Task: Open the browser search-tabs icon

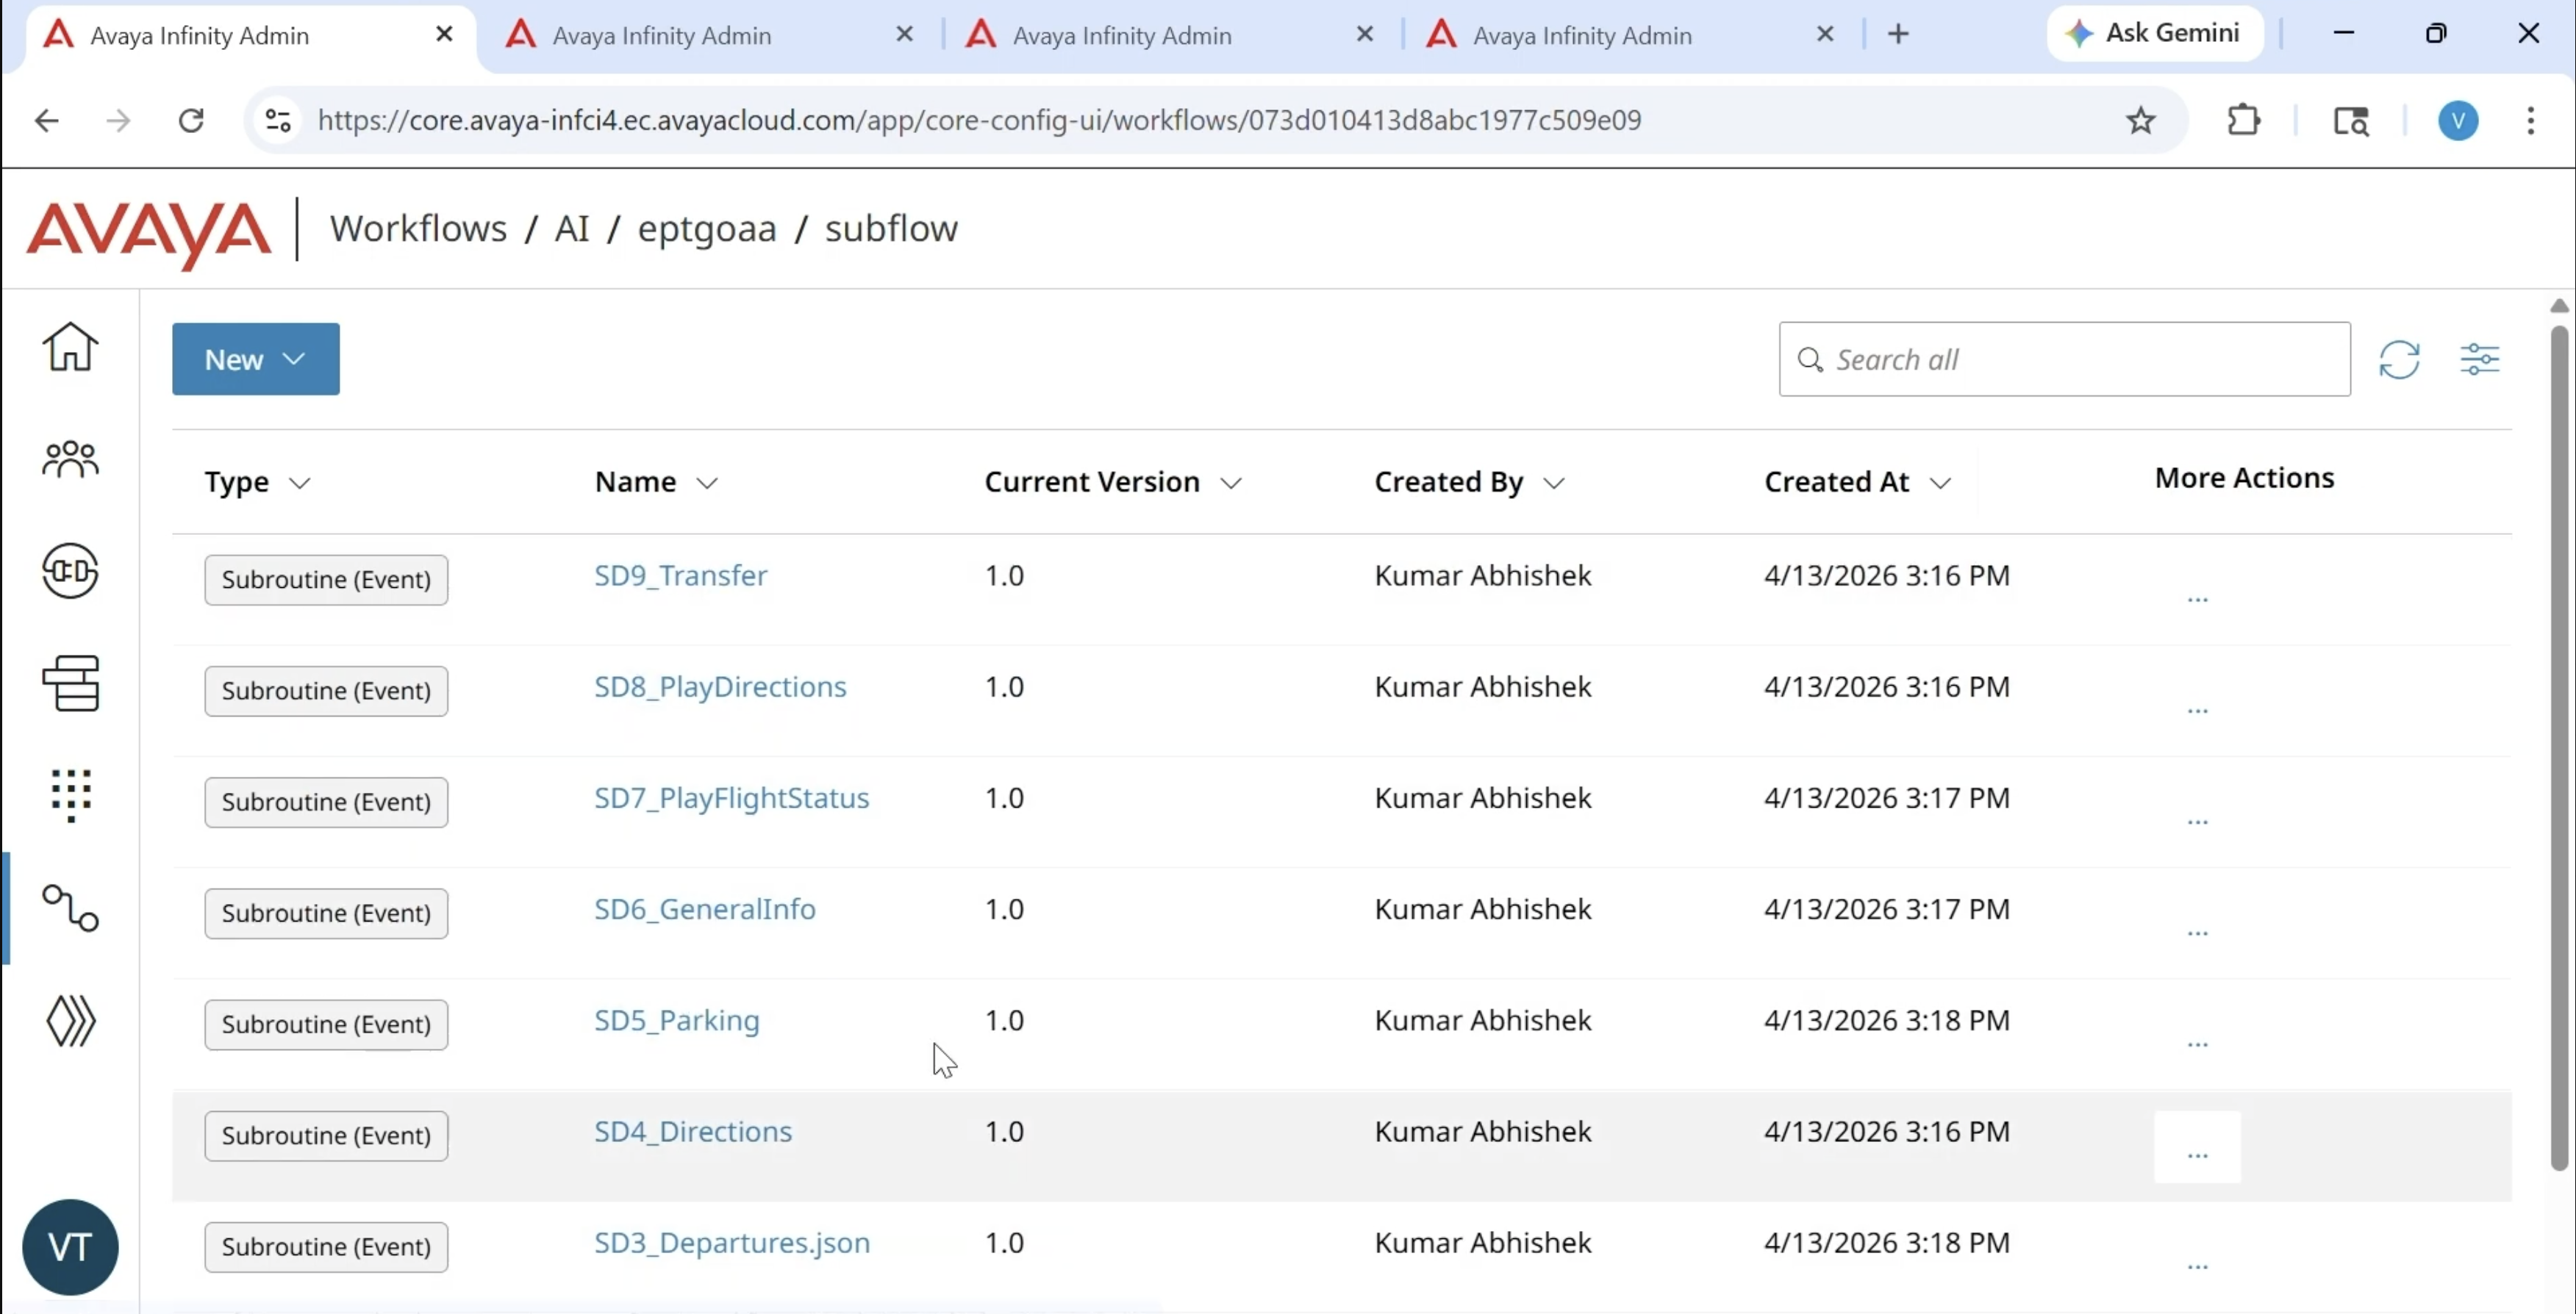Action: click(2351, 121)
